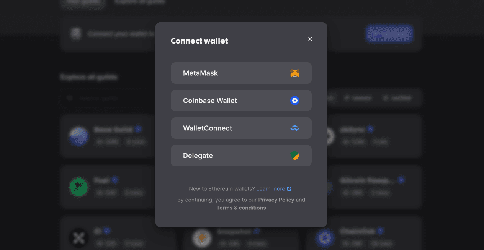The image size is (484, 250).
Task: Open the Learn more link
Action: tap(271, 188)
